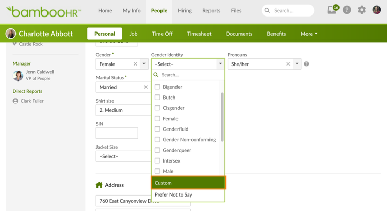Open the People section
Image resolution: width=387 pixels, height=211 pixels.
point(159,11)
